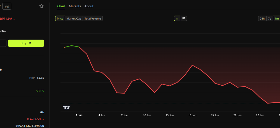Image resolution: width=280 pixels, height=128 pixels.
Task: Click the $65,311,621,398.00 market cap value
Action: [30, 126]
